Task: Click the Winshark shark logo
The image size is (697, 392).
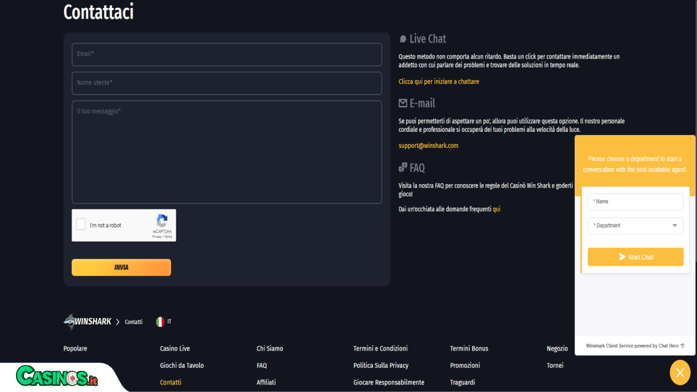Action: [x=88, y=322]
